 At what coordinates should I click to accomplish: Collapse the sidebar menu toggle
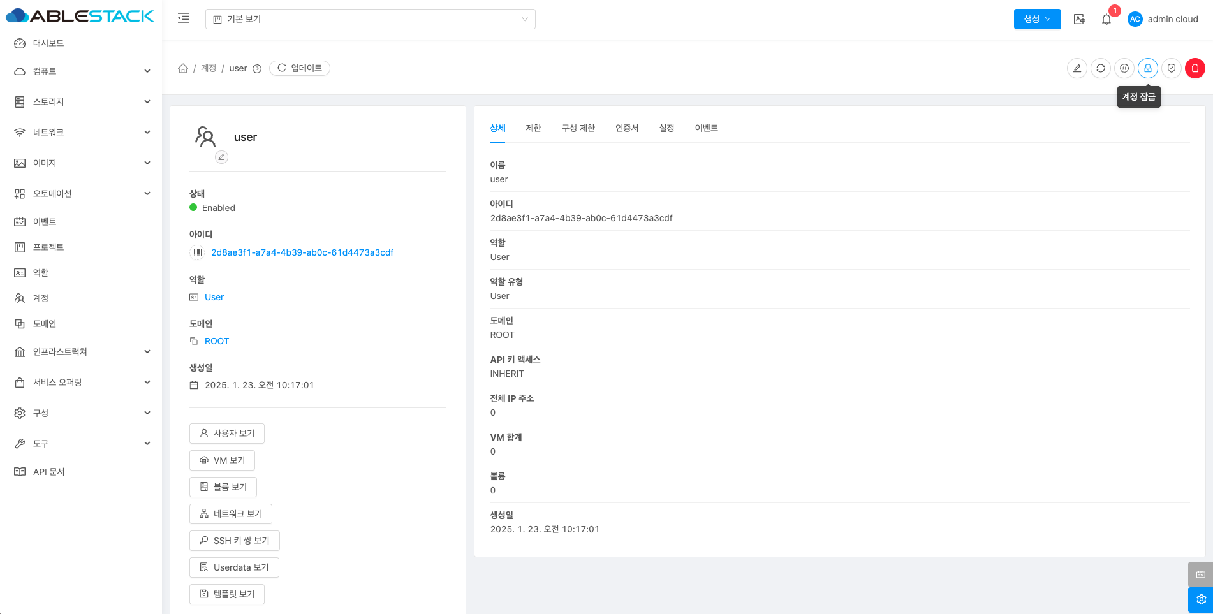point(184,18)
